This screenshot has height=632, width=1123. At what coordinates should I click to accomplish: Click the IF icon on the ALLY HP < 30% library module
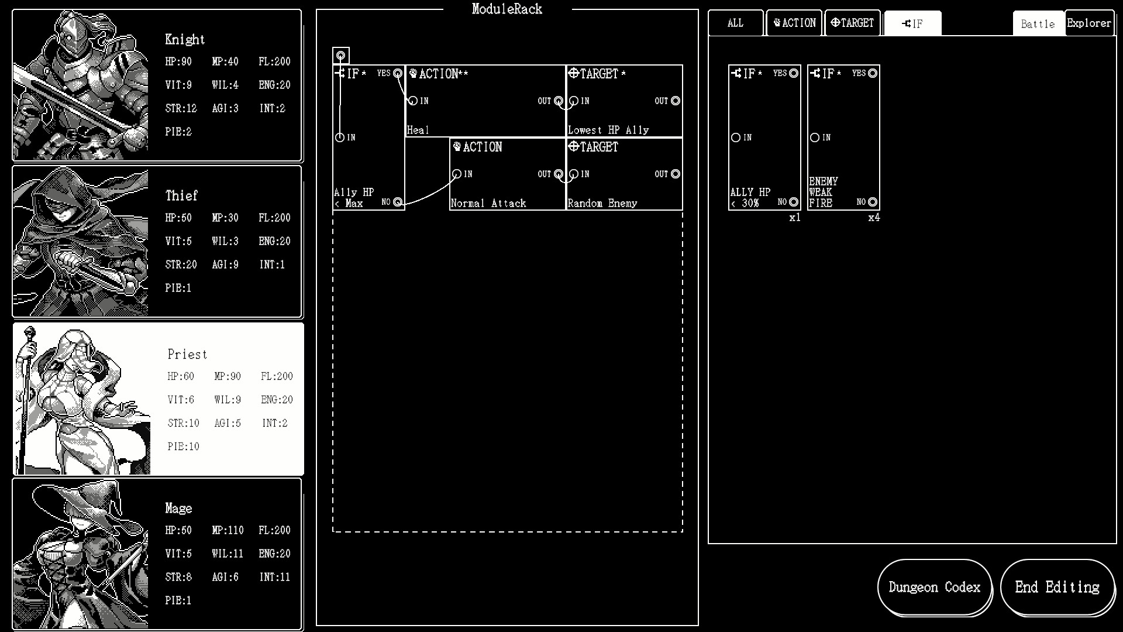point(736,74)
